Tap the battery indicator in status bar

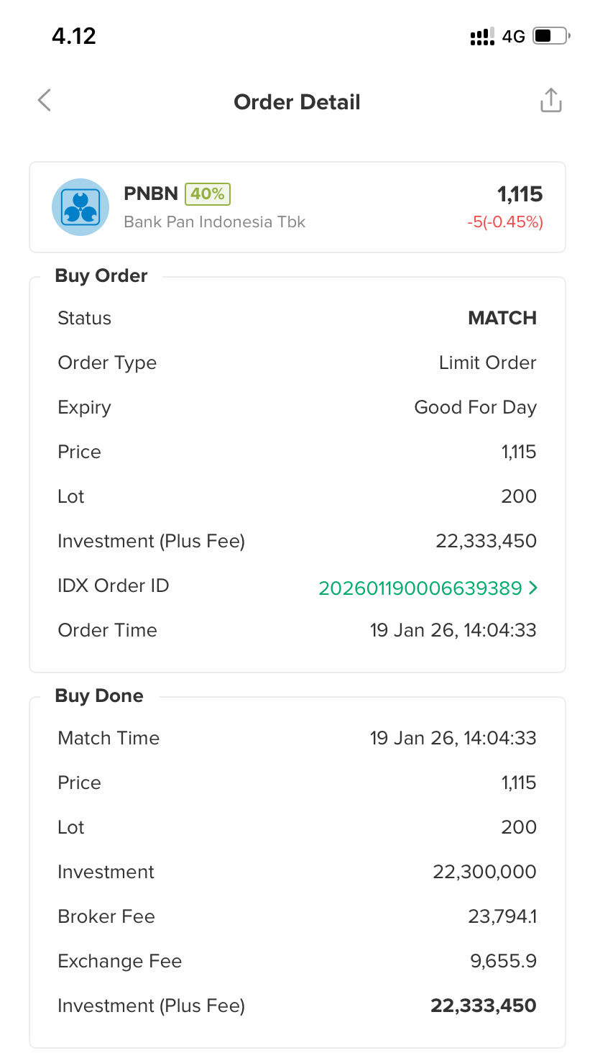551,36
